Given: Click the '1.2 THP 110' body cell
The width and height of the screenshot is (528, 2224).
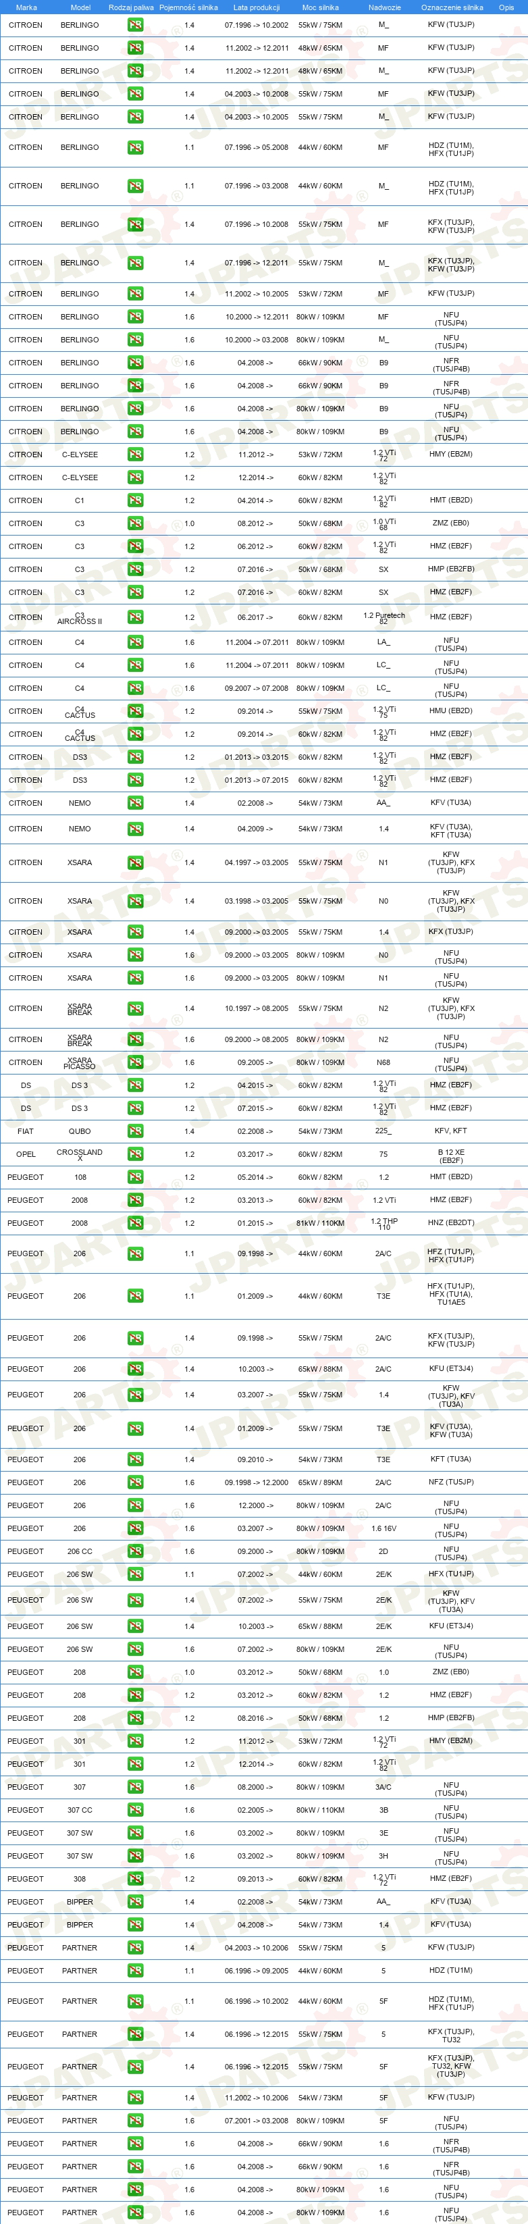Looking at the screenshot, I should (384, 1224).
